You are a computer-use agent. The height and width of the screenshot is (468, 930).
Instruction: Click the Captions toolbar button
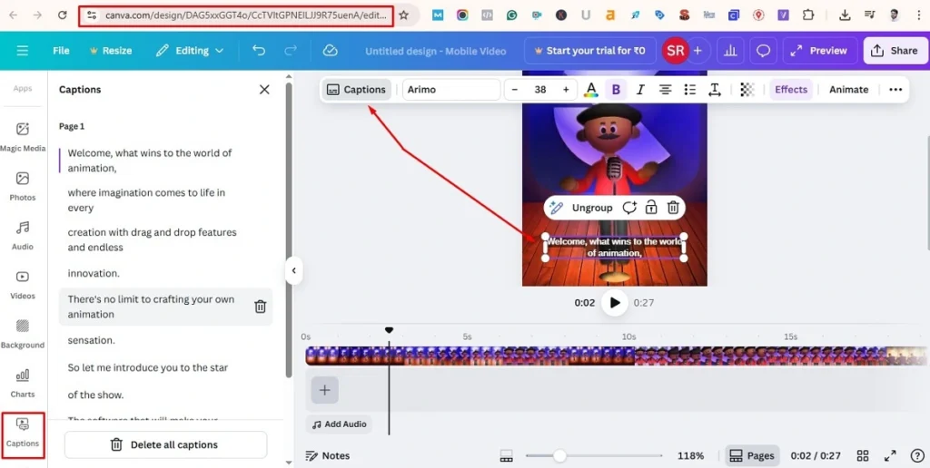click(356, 90)
